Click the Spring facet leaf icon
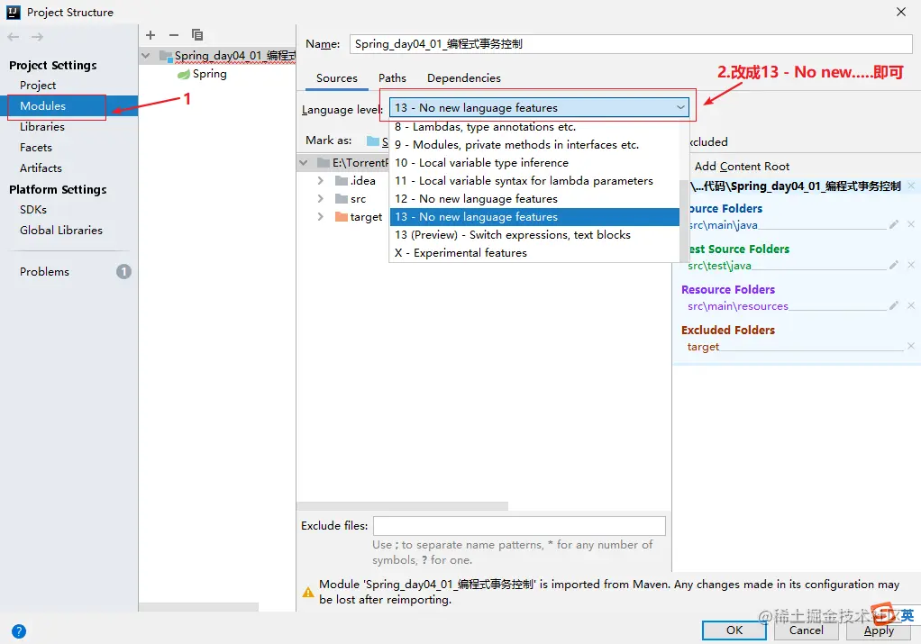Viewport: 921px width, 644px height. [184, 74]
